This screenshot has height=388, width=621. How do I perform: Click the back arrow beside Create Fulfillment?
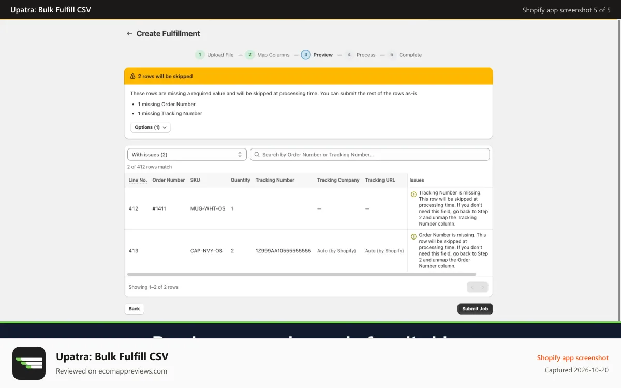129,33
